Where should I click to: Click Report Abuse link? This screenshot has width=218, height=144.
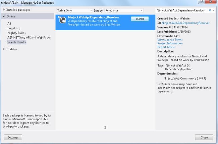pyautogui.click(x=166, y=47)
